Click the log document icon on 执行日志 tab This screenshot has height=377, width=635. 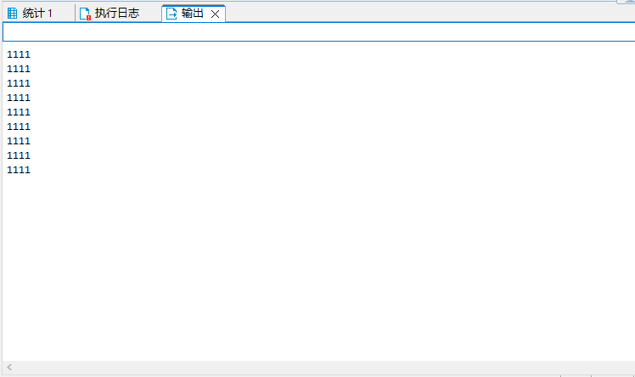(x=85, y=14)
